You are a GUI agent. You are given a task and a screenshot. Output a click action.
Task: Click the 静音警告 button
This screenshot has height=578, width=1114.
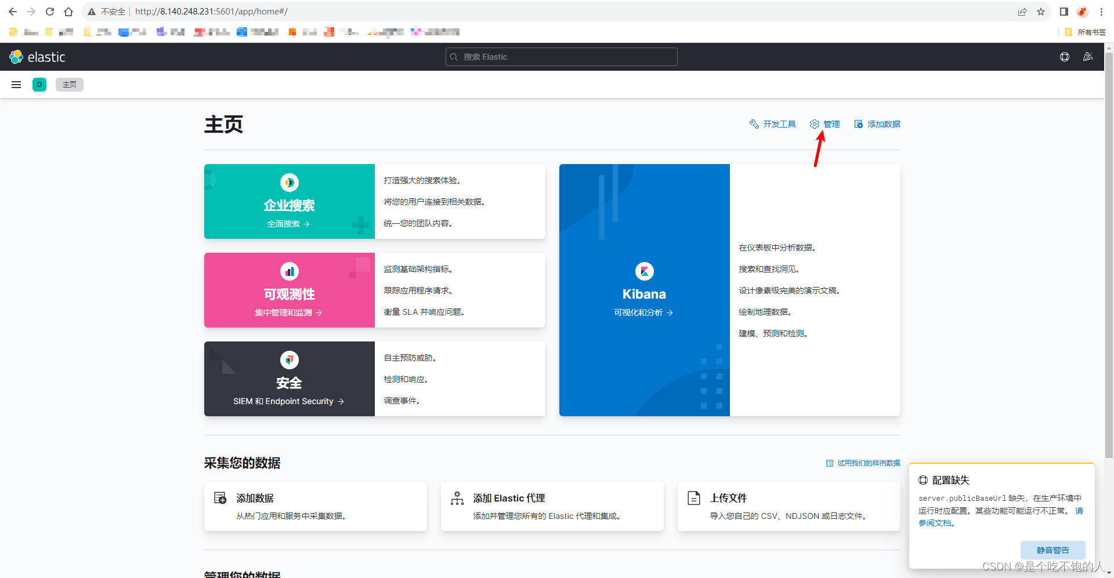tap(1052, 550)
